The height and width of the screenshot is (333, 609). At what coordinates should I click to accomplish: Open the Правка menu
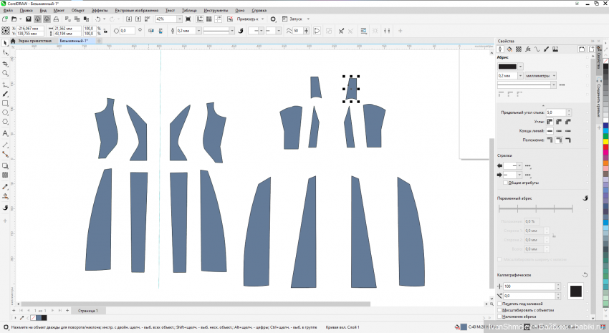(26, 11)
